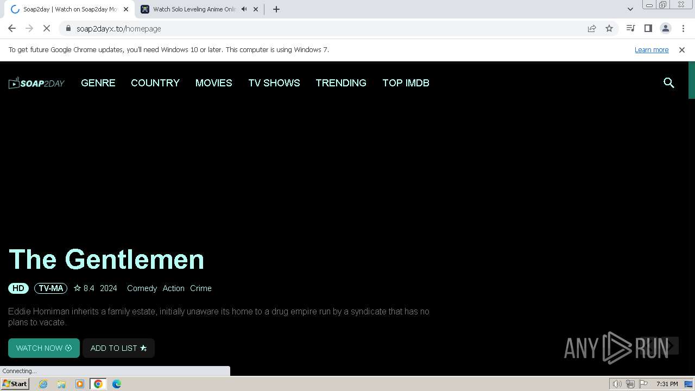Open the Chrome profile avatar
The image size is (695, 391).
666,28
